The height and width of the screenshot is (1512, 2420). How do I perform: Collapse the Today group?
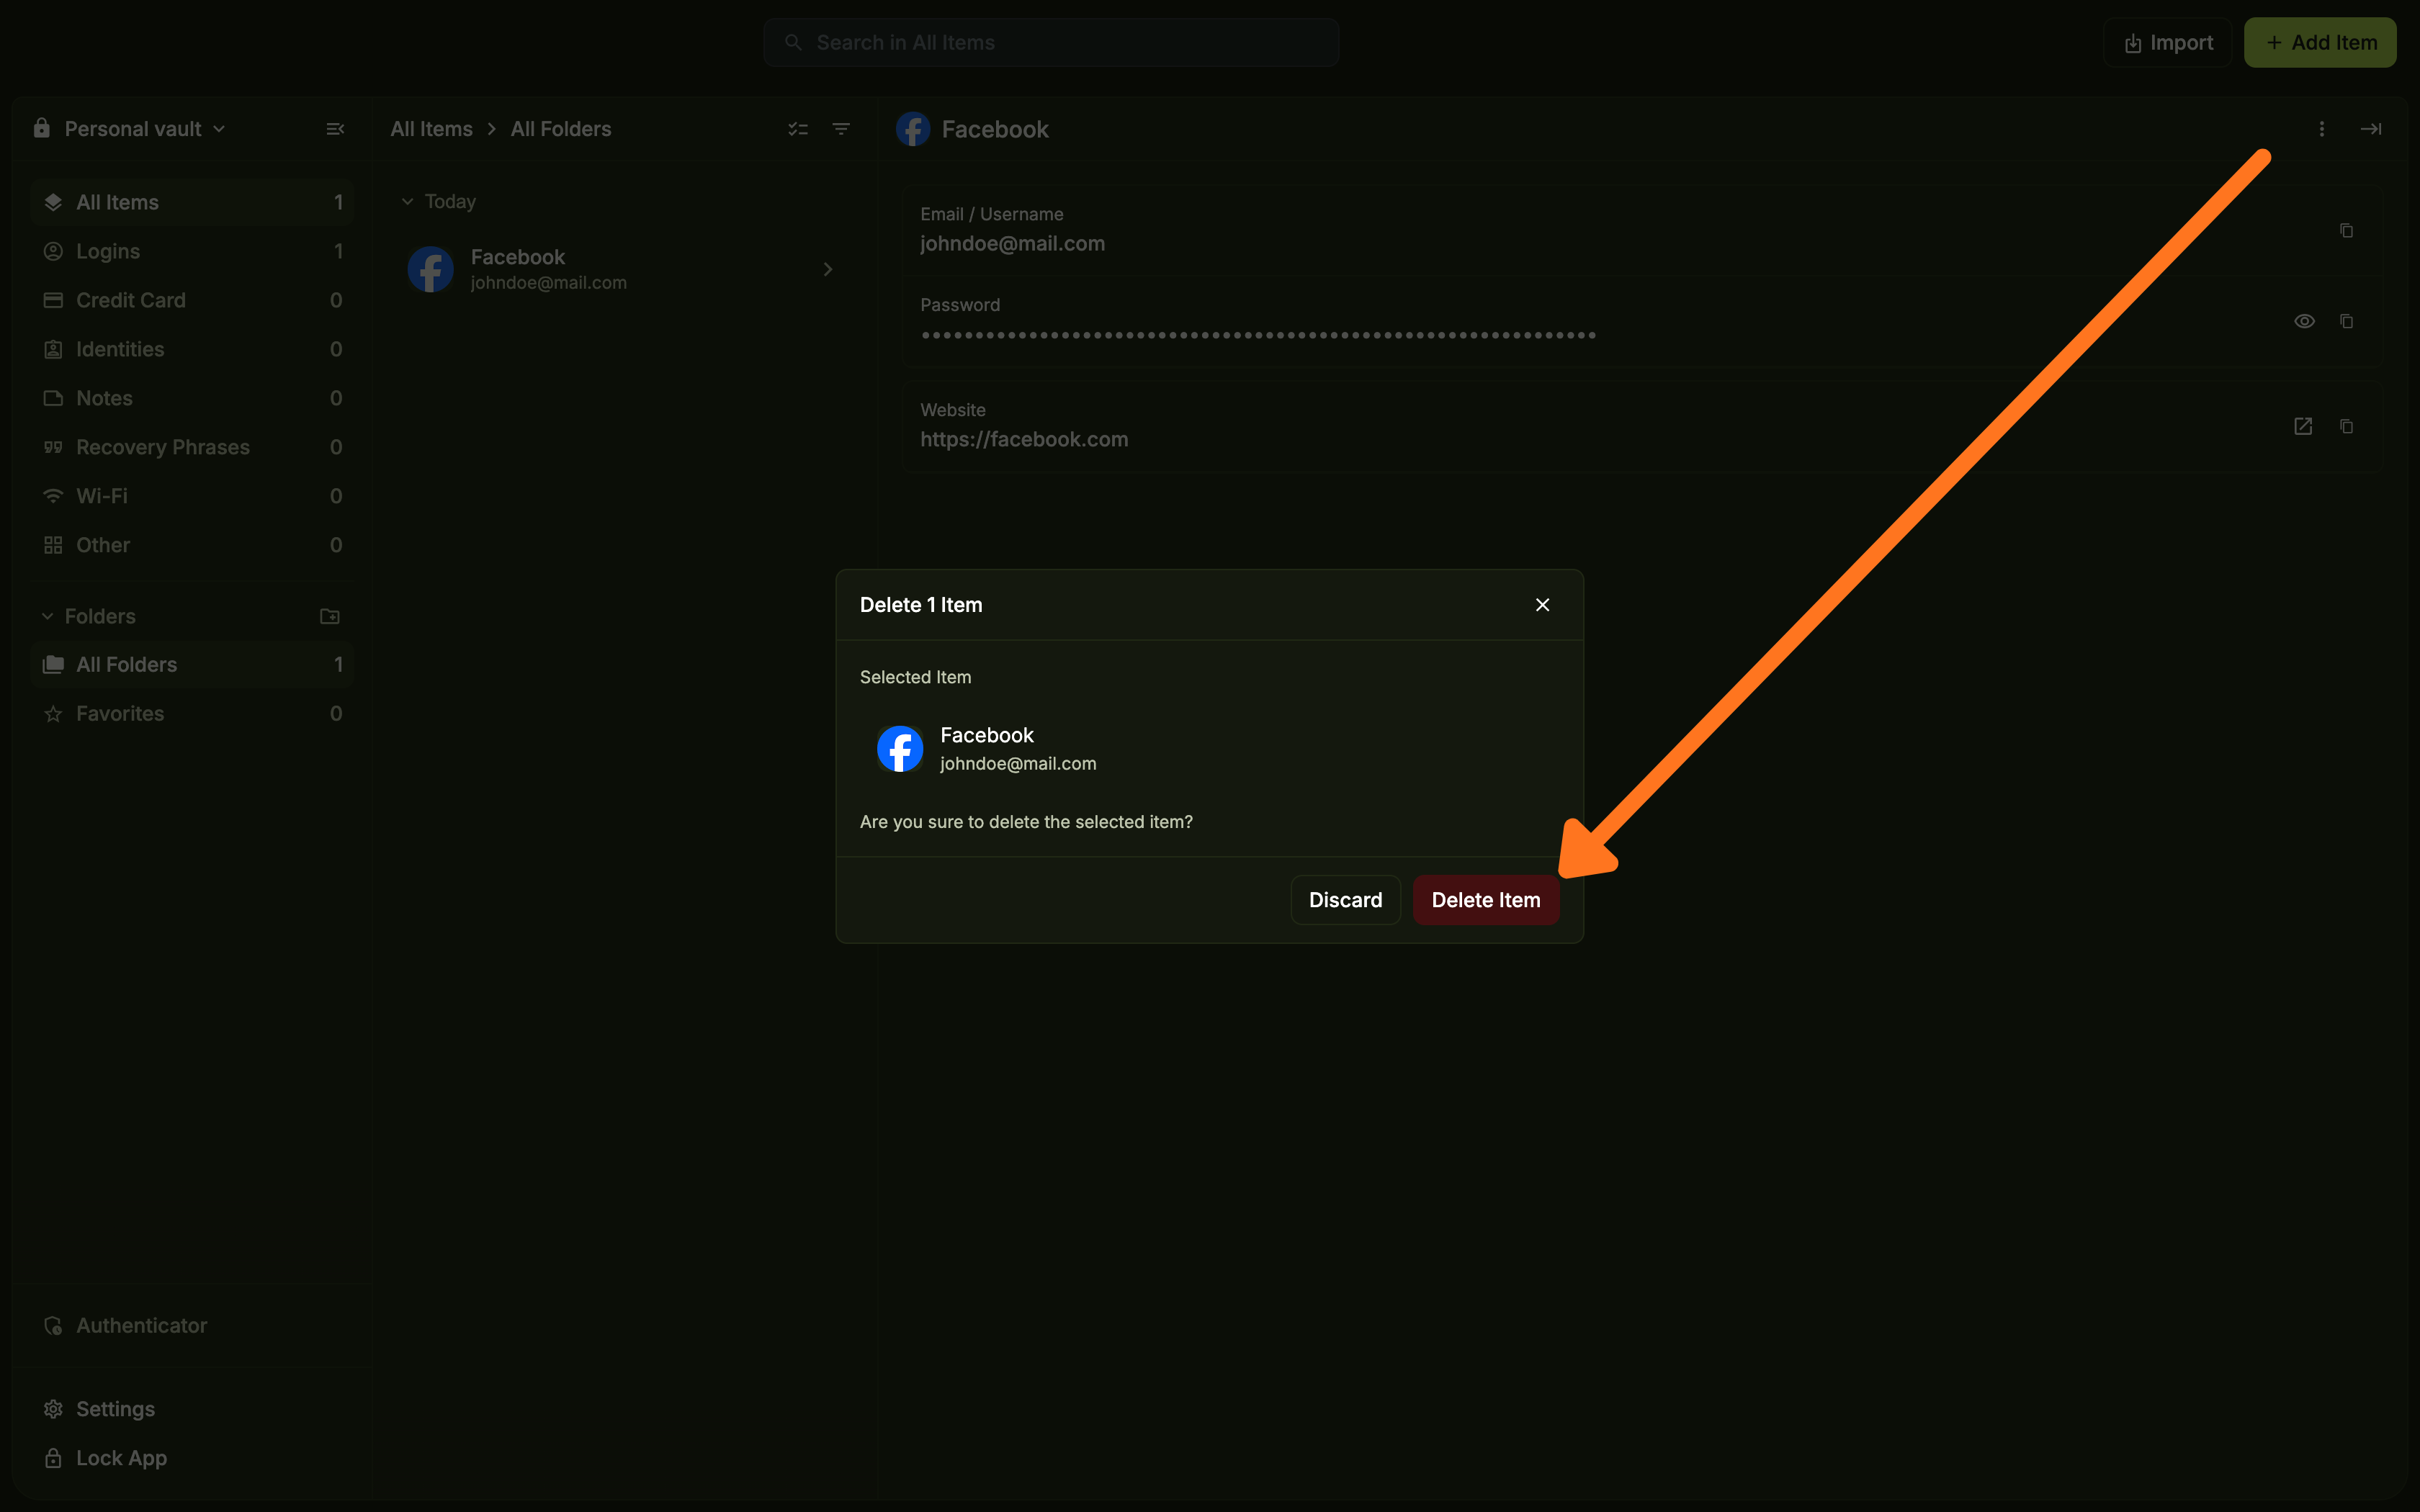coord(407,201)
